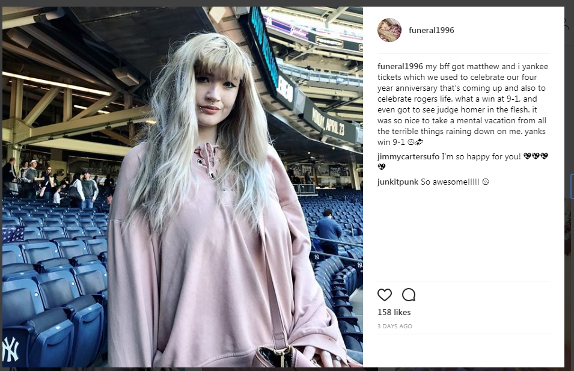The width and height of the screenshot is (574, 371).
Task: Open commenter jimmycartersufo's profile
Action: 408,157
